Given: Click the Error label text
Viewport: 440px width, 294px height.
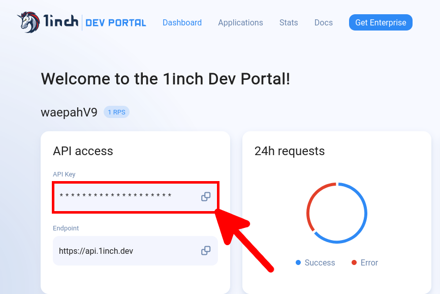Looking at the screenshot, I should click(368, 262).
